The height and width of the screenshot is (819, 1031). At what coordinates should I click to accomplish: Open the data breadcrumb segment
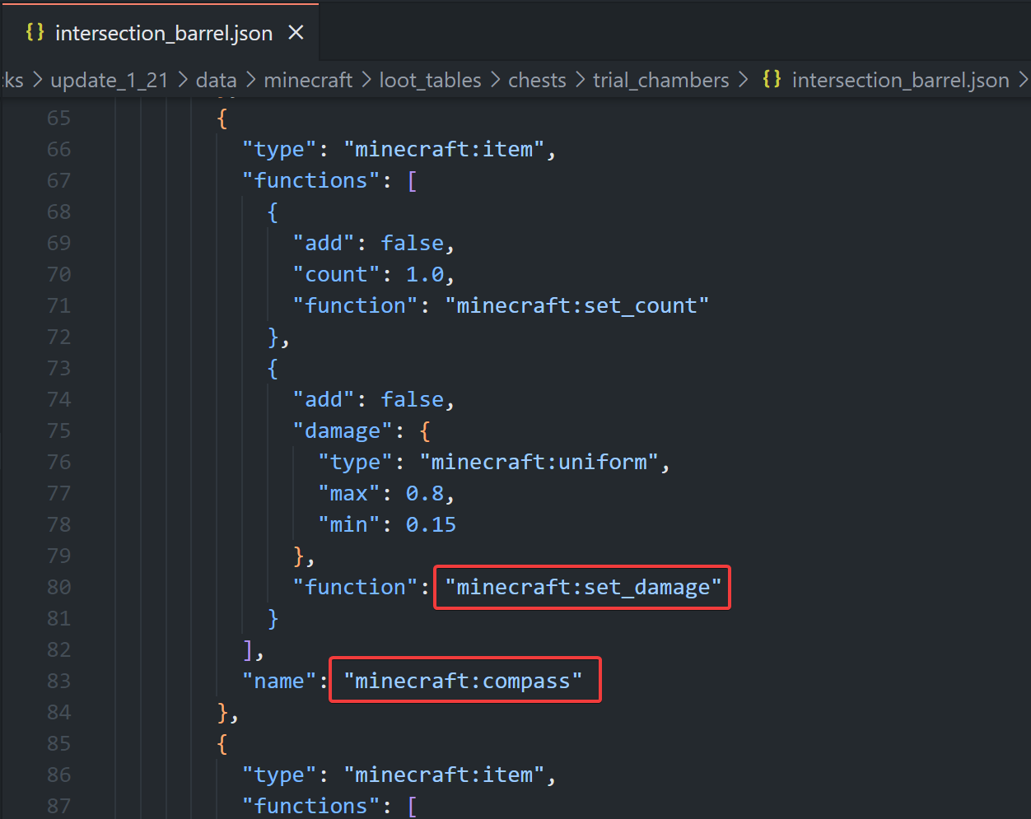coord(216,80)
